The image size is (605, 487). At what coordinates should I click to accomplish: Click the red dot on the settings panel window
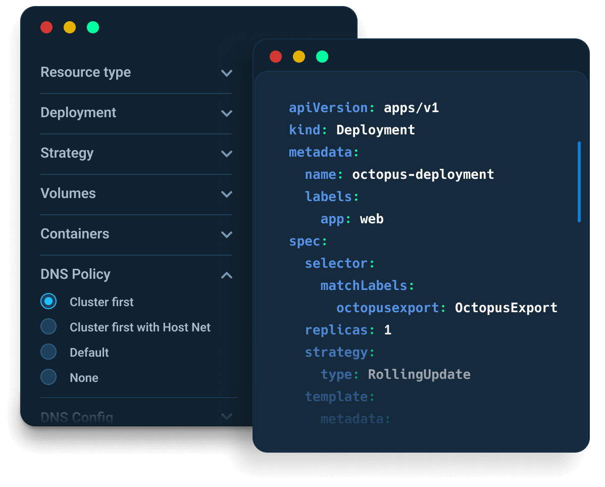pos(46,27)
